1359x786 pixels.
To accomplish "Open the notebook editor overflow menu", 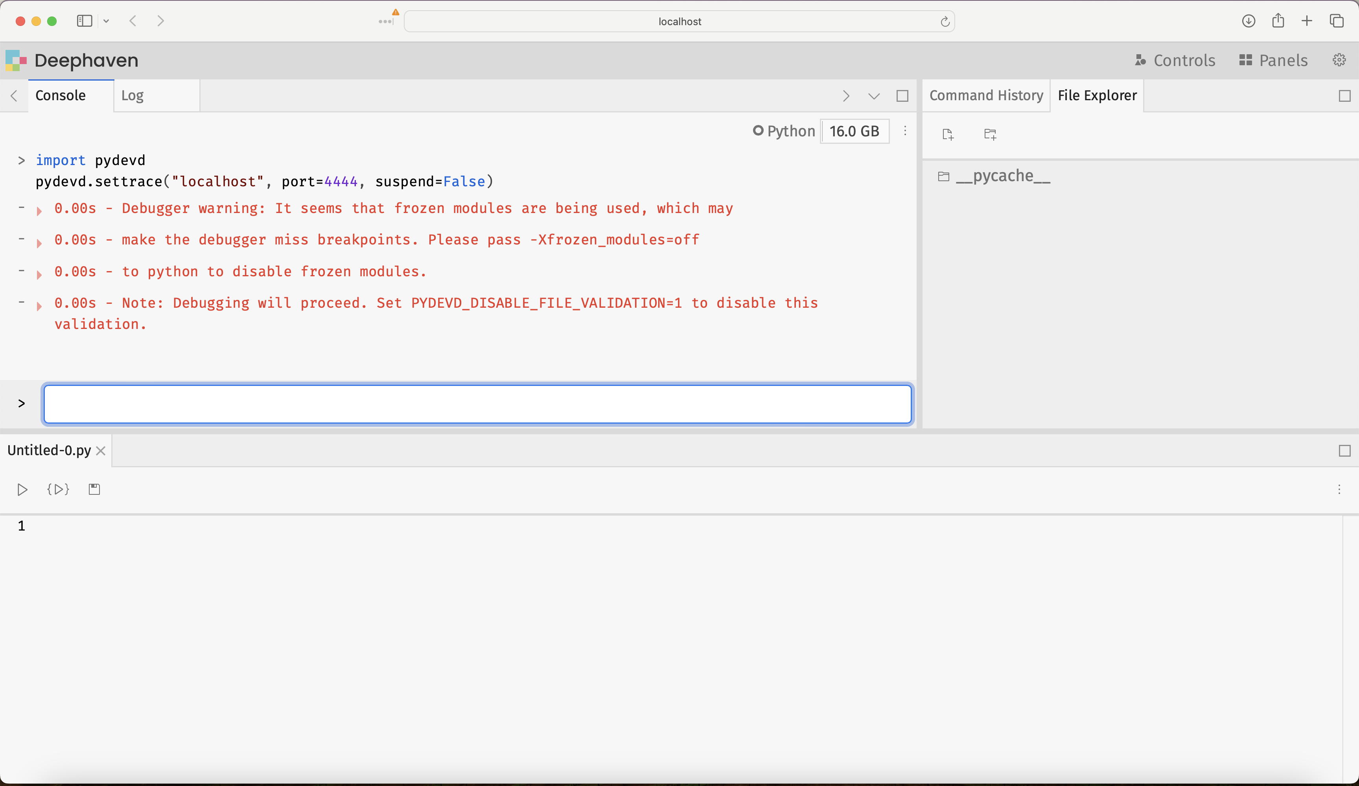I will 1339,490.
